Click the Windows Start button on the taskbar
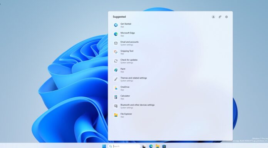The height and width of the screenshot is (148, 268). pos(104,146)
